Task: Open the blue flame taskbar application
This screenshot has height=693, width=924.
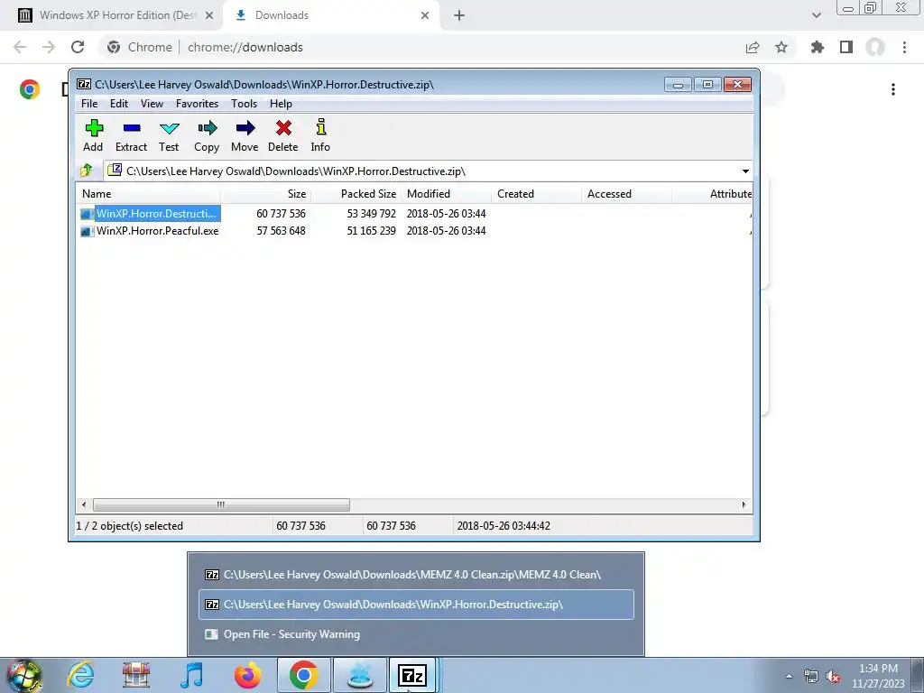Action: (360, 675)
